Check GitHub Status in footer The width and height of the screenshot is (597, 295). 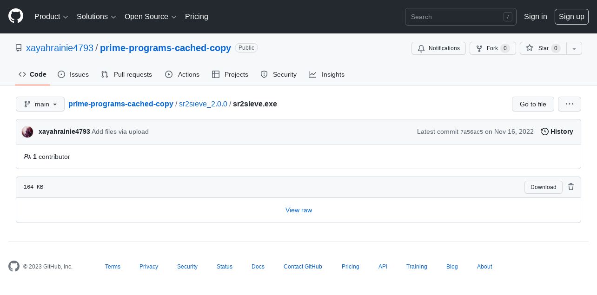coord(225,267)
